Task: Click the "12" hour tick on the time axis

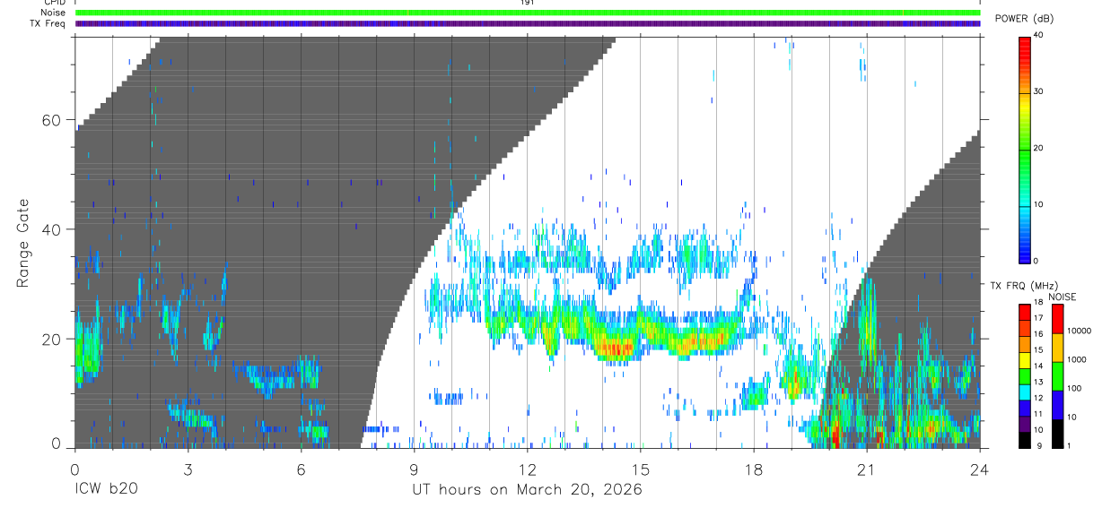Action: [527, 469]
